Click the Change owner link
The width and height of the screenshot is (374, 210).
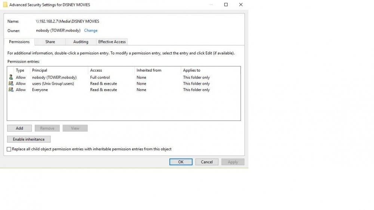point(91,31)
